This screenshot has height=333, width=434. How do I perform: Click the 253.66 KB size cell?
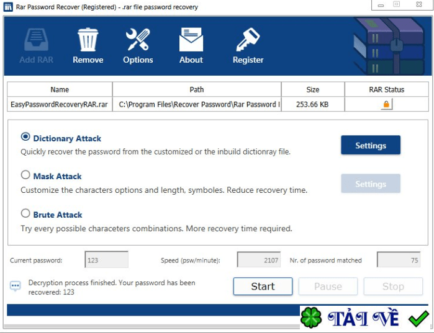(313, 104)
